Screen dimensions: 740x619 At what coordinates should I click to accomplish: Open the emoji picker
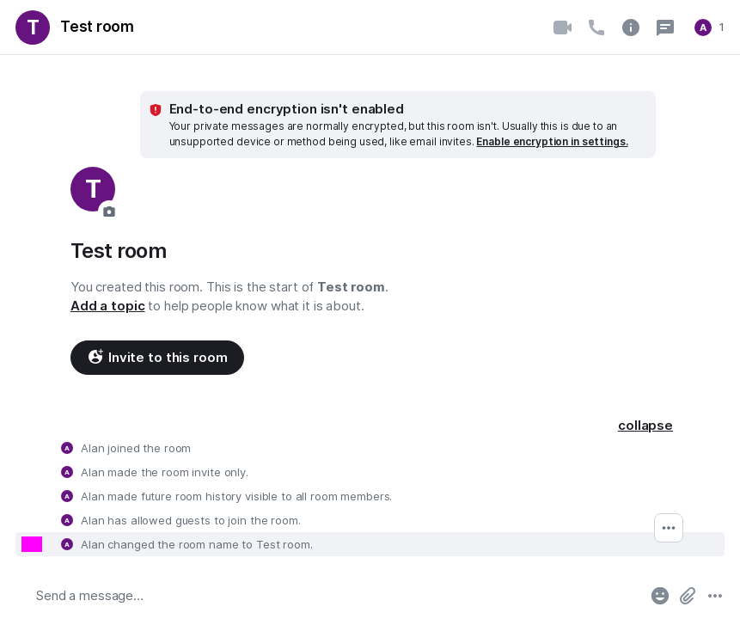pyautogui.click(x=660, y=596)
